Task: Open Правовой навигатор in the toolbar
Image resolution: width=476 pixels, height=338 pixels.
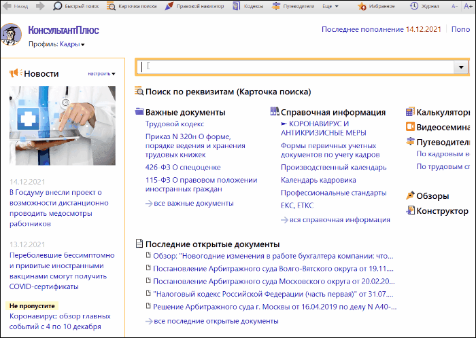Action: coord(194,6)
